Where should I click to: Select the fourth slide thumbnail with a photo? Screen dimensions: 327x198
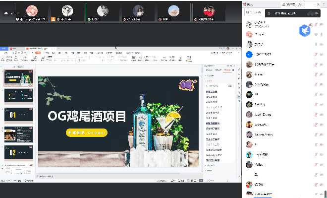(18, 134)
